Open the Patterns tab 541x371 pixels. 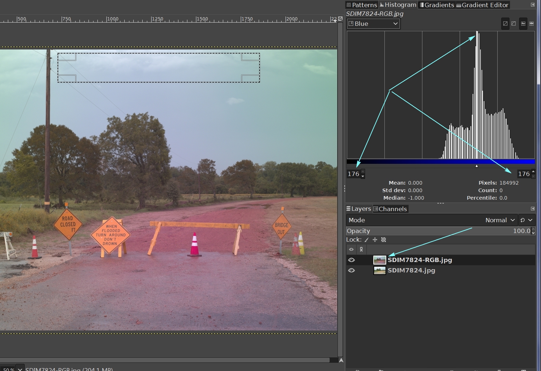click(362, 5)
